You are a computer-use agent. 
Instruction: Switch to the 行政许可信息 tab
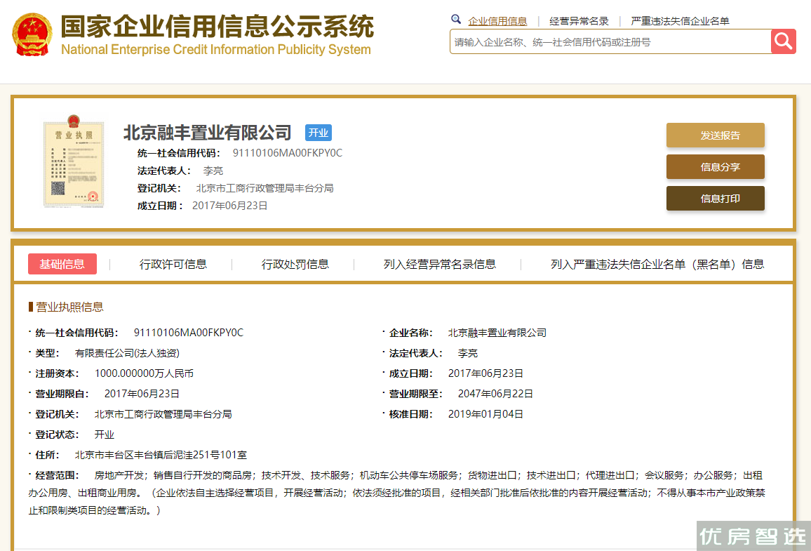pos(173,265)
